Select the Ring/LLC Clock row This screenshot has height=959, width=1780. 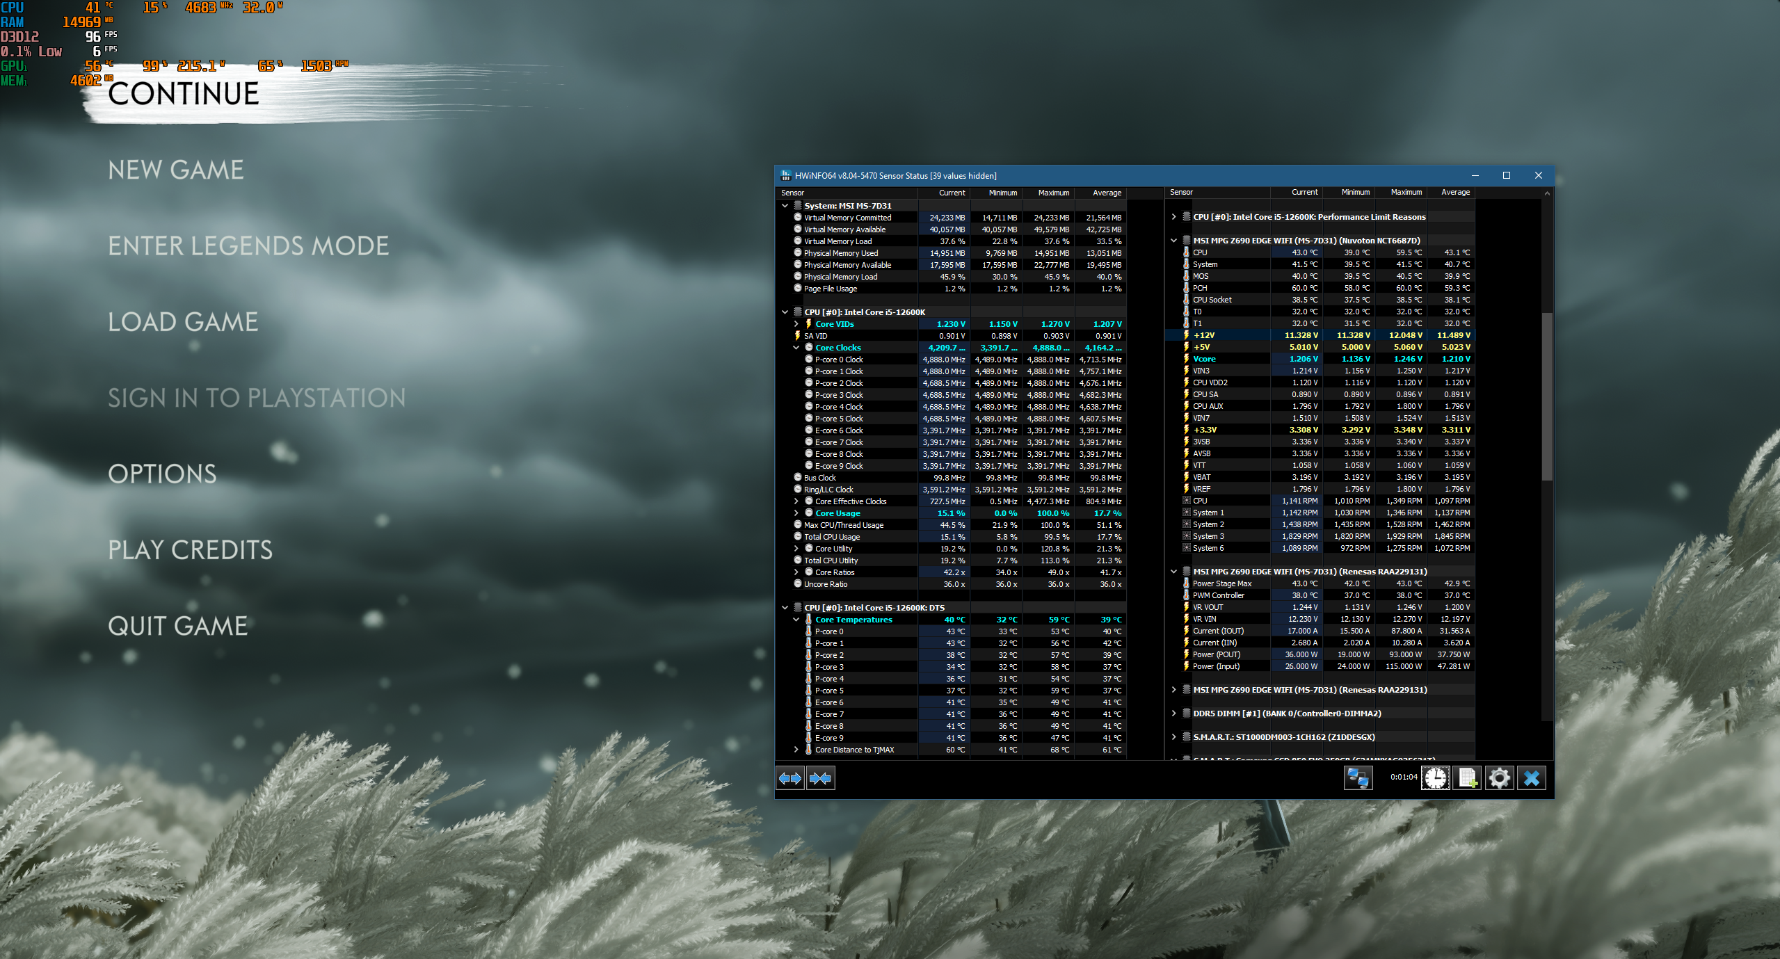tap(952, 490)
